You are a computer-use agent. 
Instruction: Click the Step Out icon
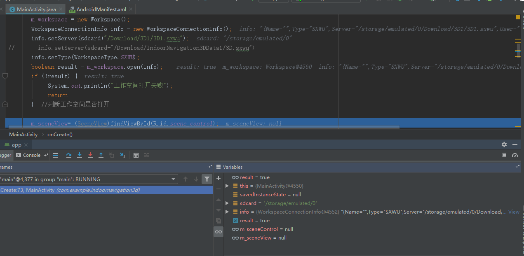click(101, 155)
